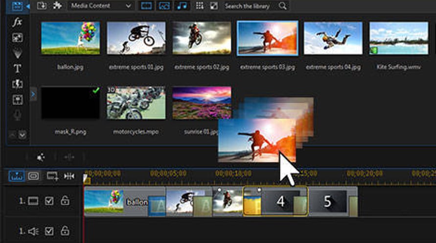Select extreme sports 02.jpg thumbnail

202,38
